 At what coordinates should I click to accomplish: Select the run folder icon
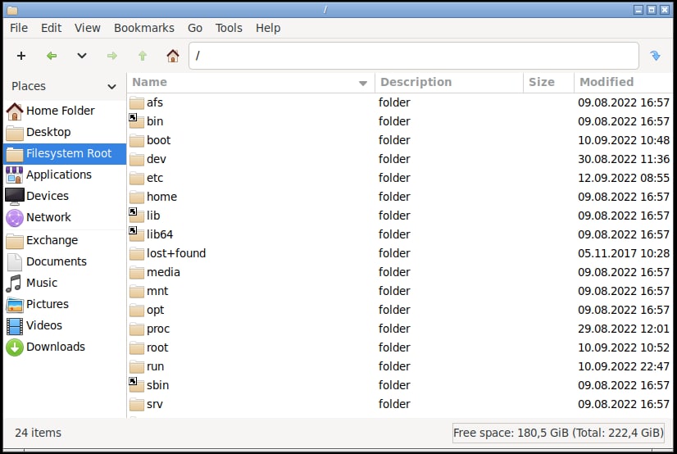pos(137,366)
